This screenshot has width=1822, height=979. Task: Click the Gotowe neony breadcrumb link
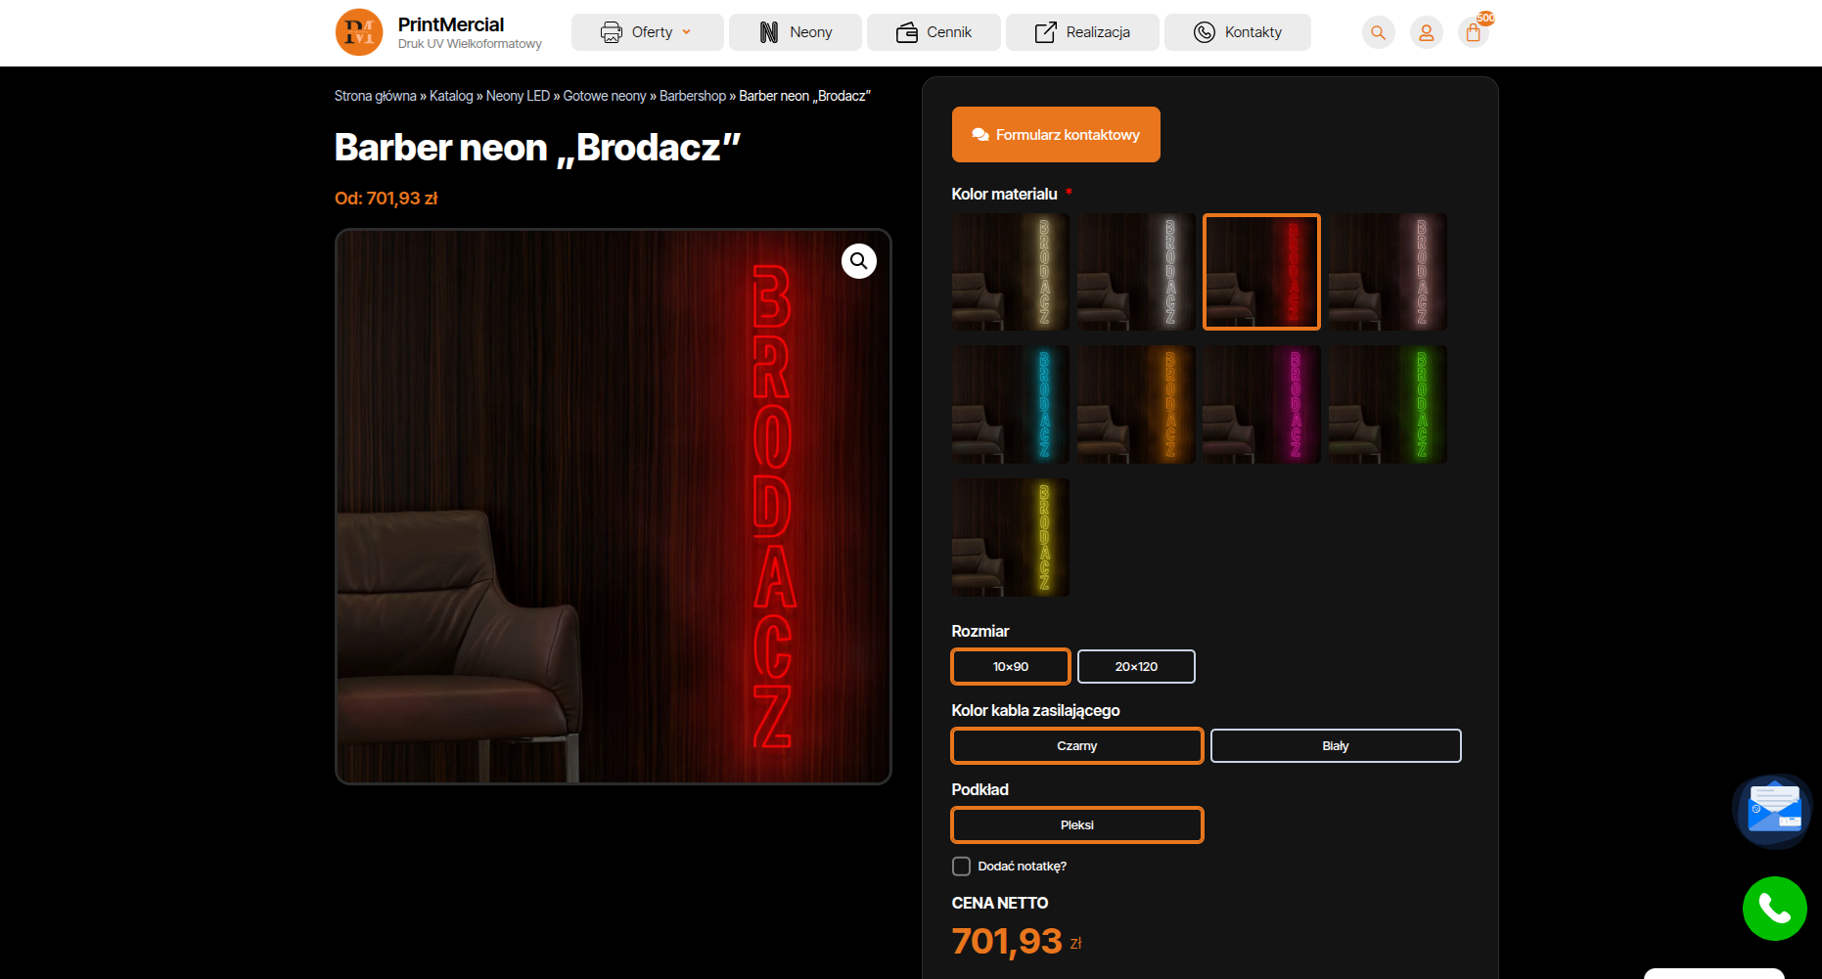click(x=605, y=96)
